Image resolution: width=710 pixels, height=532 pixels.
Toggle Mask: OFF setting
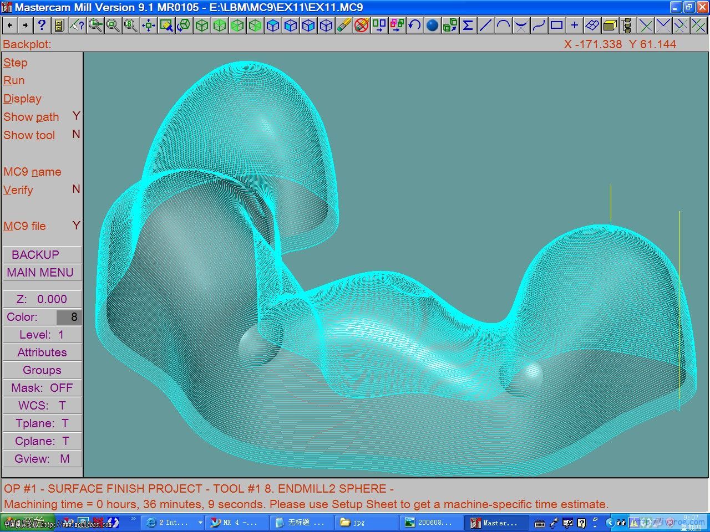[42, 388]
